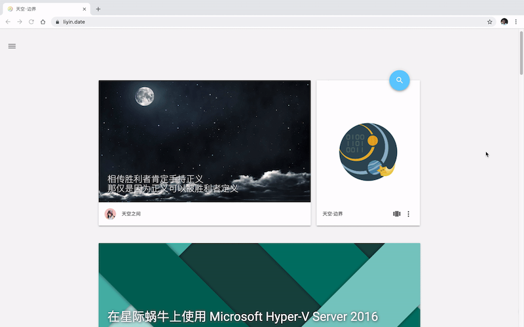Reload the liyin.date page
Image resolution: width=524 pixels, height=327 pixels.
coord(31,22)
